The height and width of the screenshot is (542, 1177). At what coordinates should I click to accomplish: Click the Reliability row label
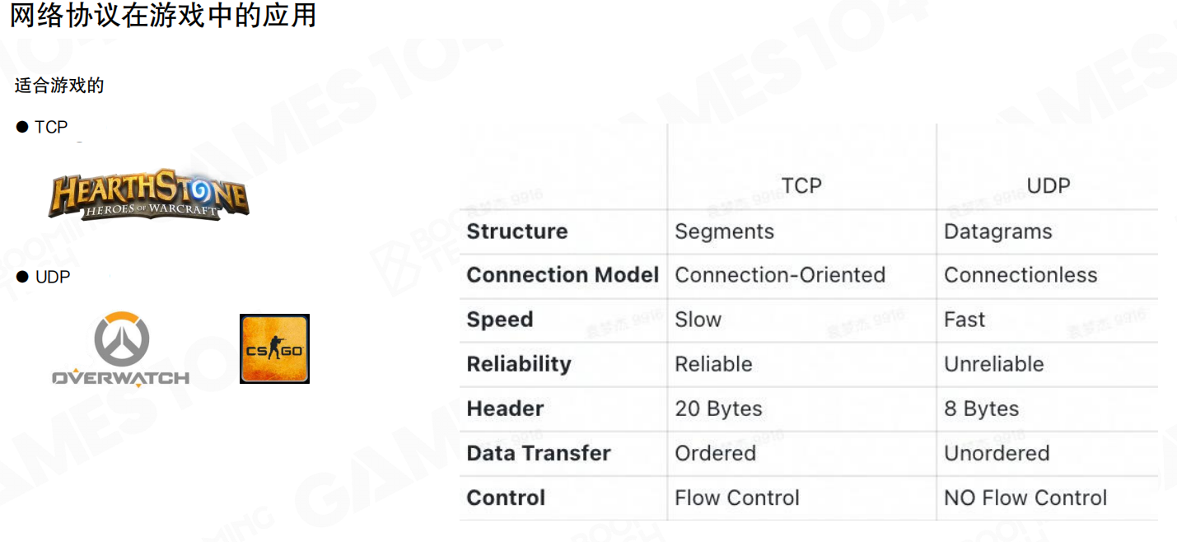click(518, 364)
